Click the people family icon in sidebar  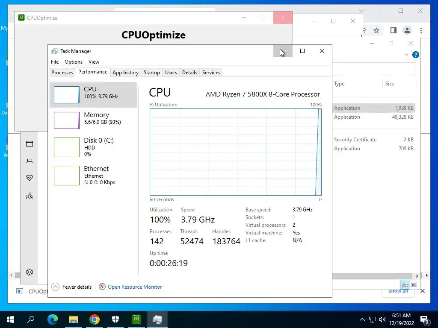pos(30,196)
